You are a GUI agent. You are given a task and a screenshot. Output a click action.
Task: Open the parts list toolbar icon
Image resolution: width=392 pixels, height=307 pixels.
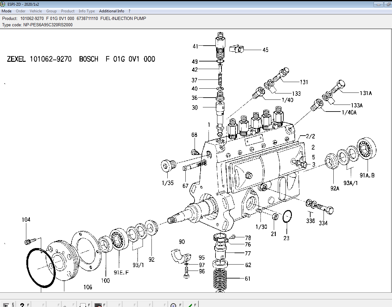(x=98, y=305)
